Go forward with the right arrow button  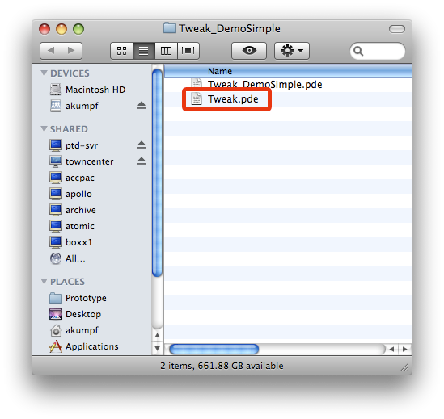point(72,51)
